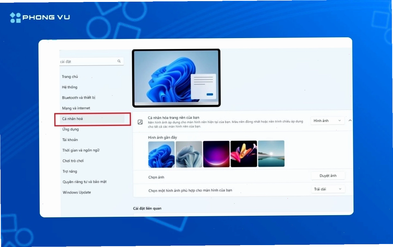Collapse the background section chevron
This screenshot has width=393, height=247.
[350, 120]
